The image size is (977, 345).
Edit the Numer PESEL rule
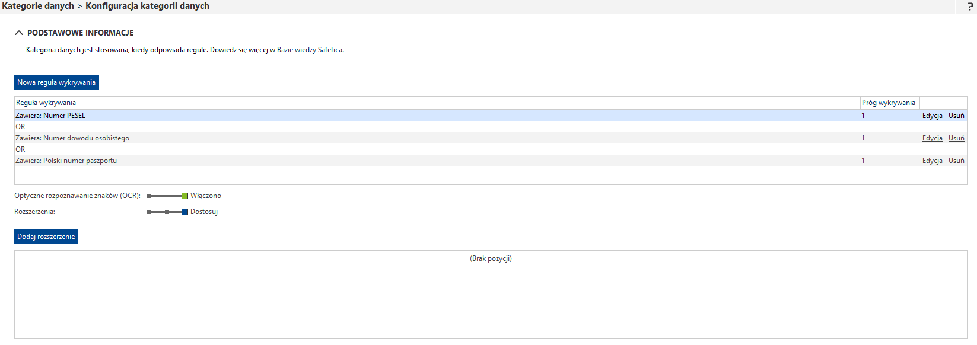click(932, 116)
